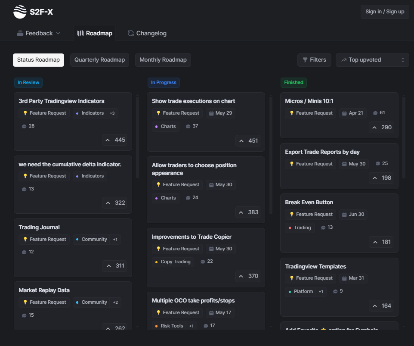Click the Risk Tools tag

[x=169, y=326]
